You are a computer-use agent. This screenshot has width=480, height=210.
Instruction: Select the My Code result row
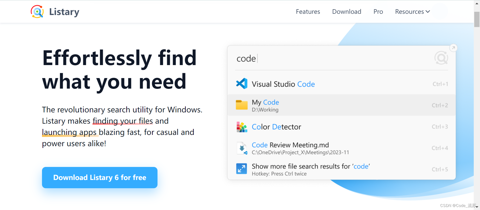point(341,105)
